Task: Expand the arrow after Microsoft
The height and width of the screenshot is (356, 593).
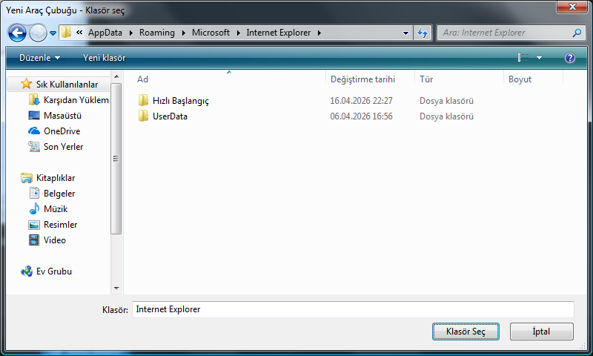Action: (238, 33)
